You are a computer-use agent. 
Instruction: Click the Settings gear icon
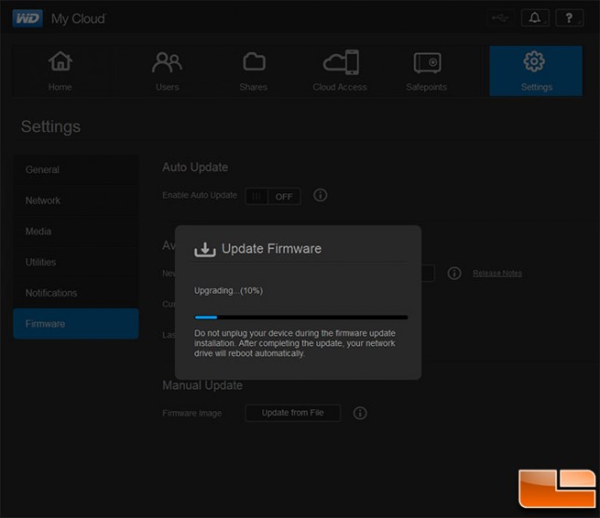tap(535, 62)
